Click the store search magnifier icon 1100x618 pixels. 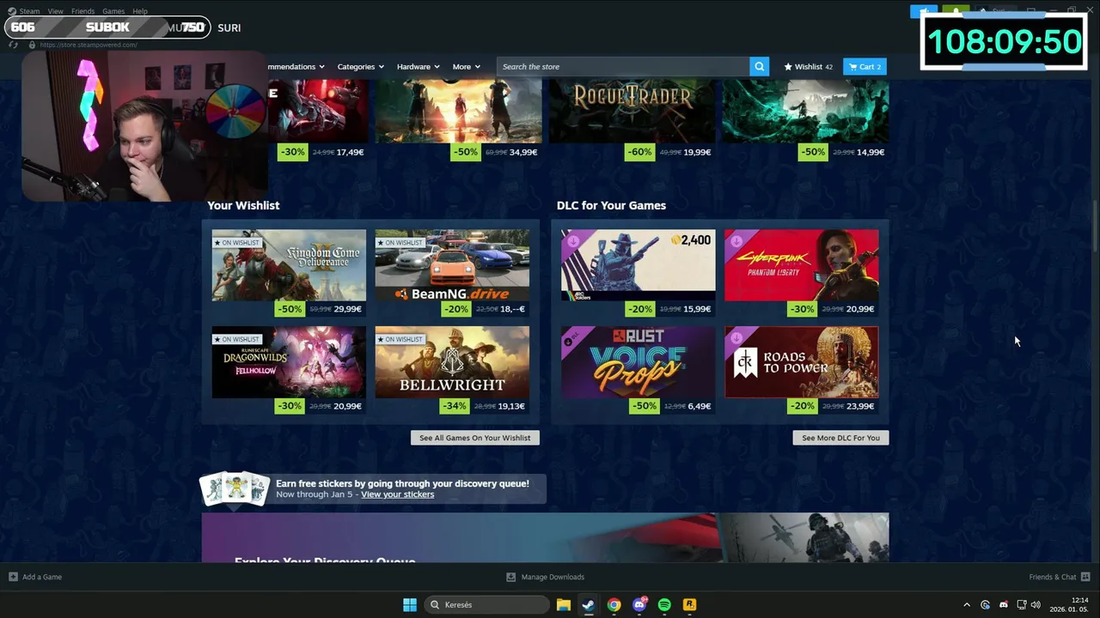(759, 66)
